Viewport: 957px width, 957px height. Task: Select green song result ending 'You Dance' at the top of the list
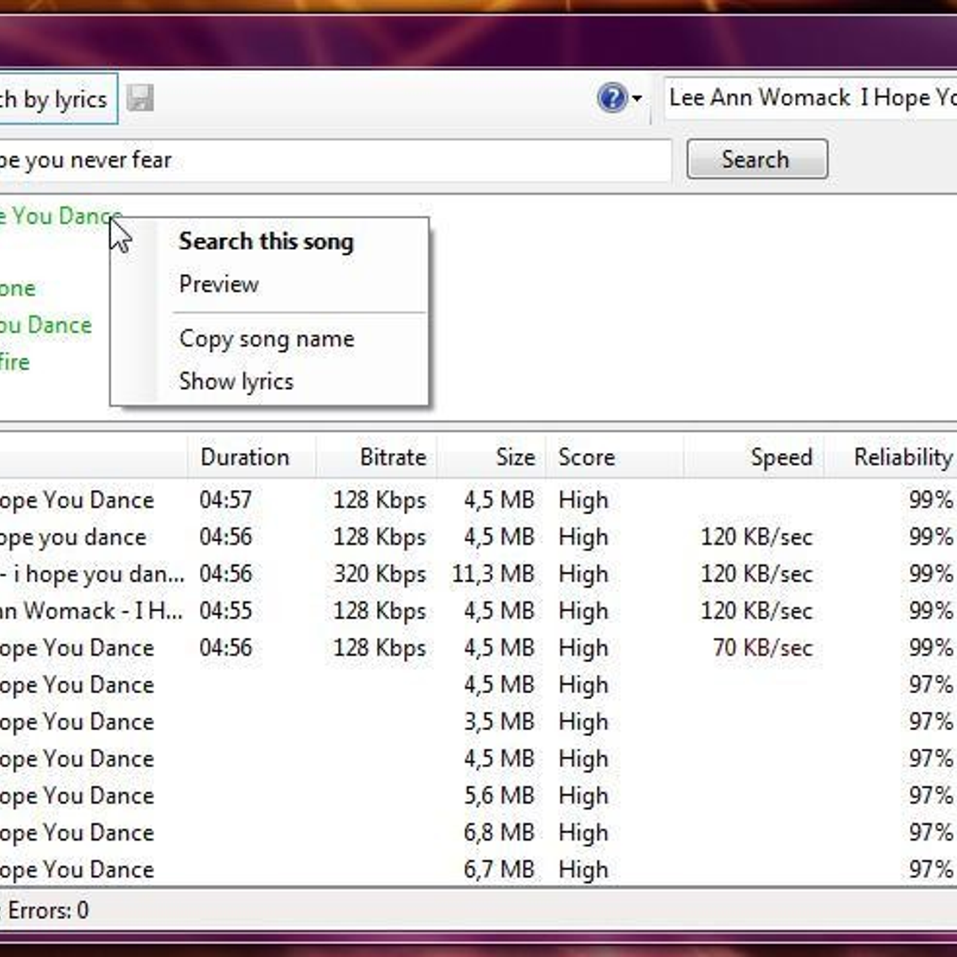(60, 216)
